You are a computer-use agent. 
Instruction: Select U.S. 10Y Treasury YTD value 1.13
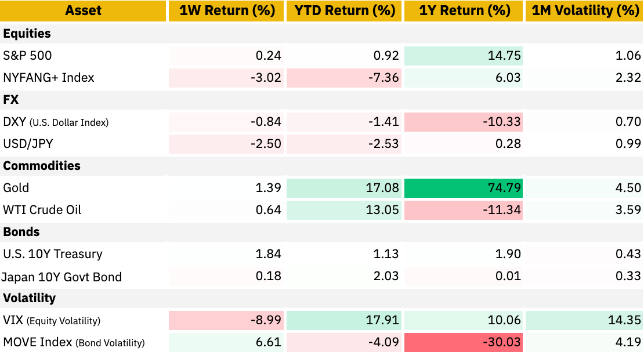[x=343, y=254]
